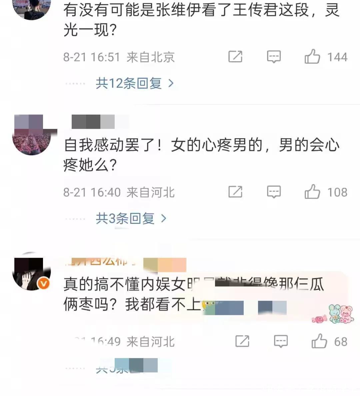Screen dimensions: 360x396
Task: Like the comment with 68 likes
Action: [x=319, y=341]
